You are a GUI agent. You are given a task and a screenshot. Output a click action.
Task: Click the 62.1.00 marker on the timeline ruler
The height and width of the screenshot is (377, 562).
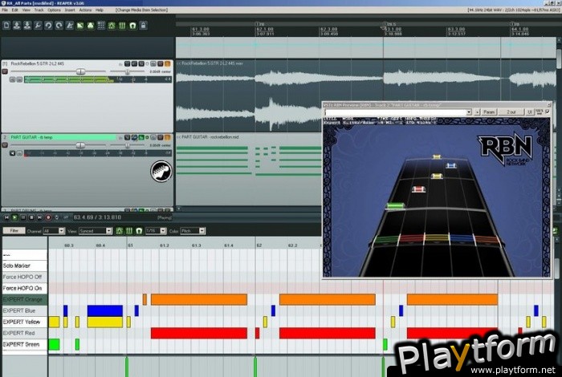[264, 29]
